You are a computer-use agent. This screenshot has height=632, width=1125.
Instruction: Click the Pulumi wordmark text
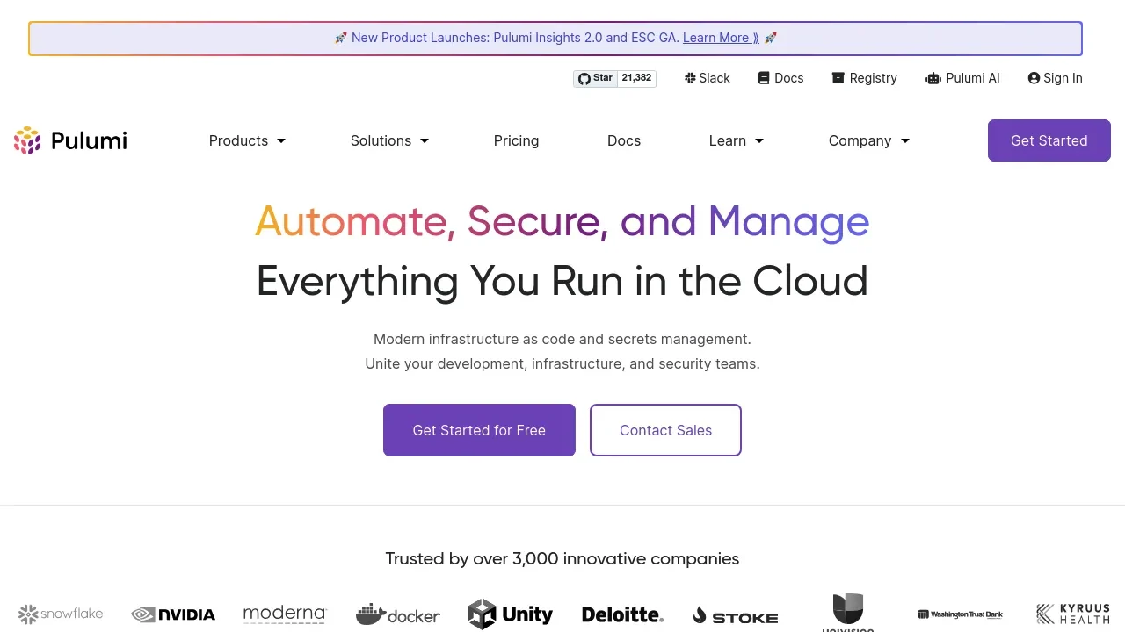point(89,140)
